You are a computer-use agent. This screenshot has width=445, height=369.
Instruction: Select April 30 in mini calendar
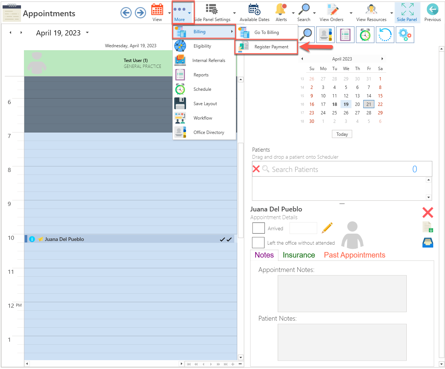(312, 121)
